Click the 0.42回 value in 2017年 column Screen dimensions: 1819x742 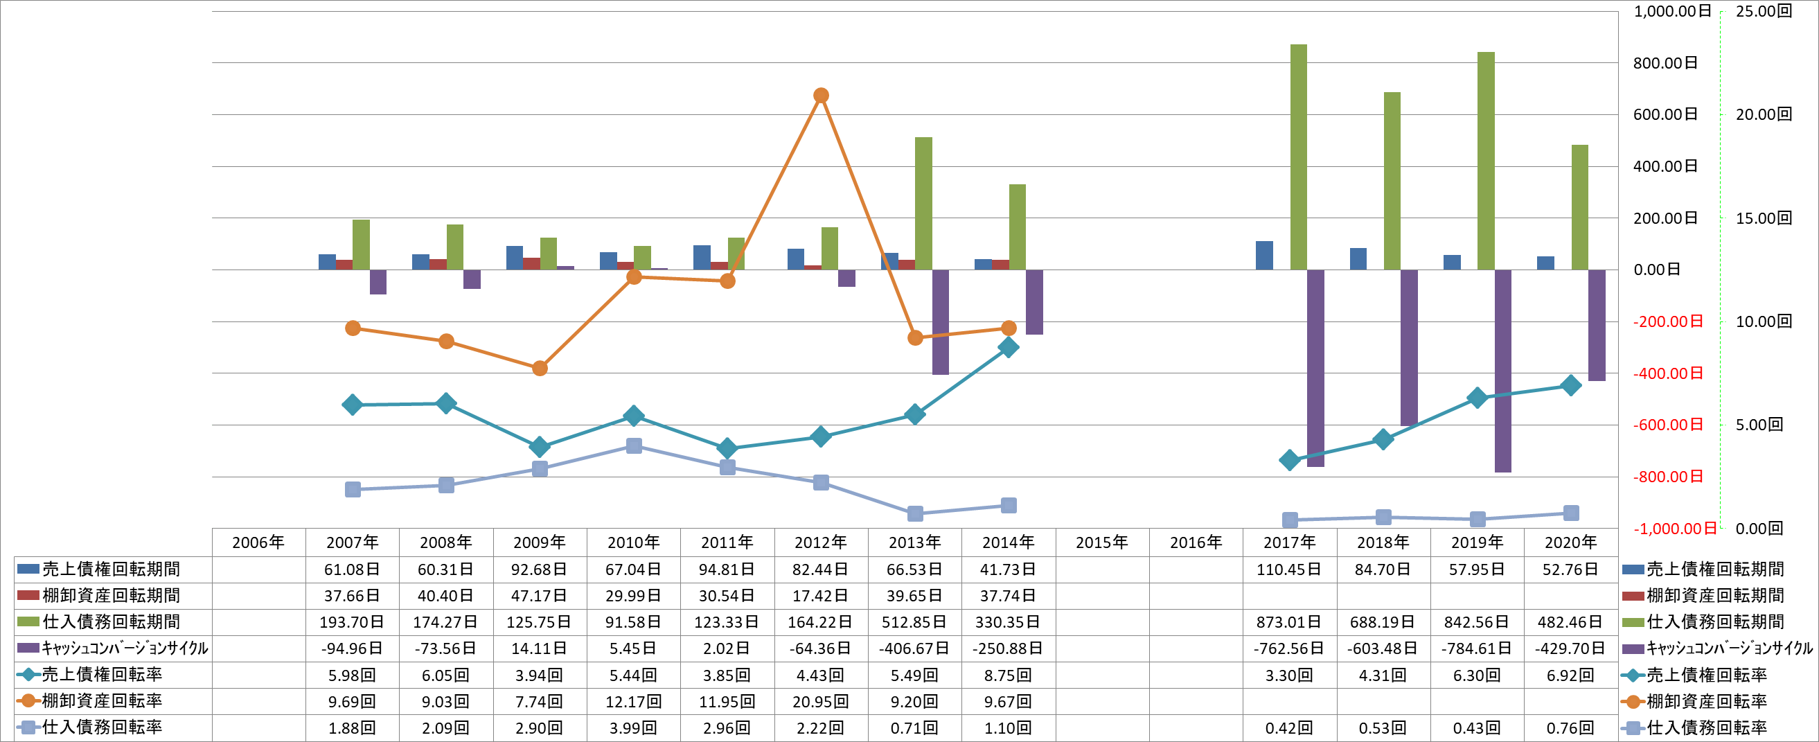1288,728
